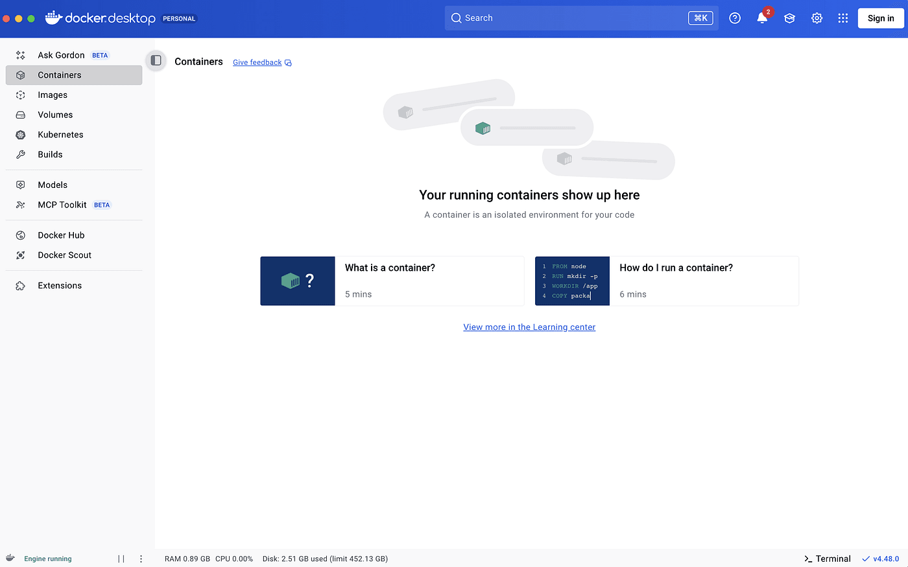Open the apps grid icon
This screenshot has height=567, width=908.
(843, 18)
